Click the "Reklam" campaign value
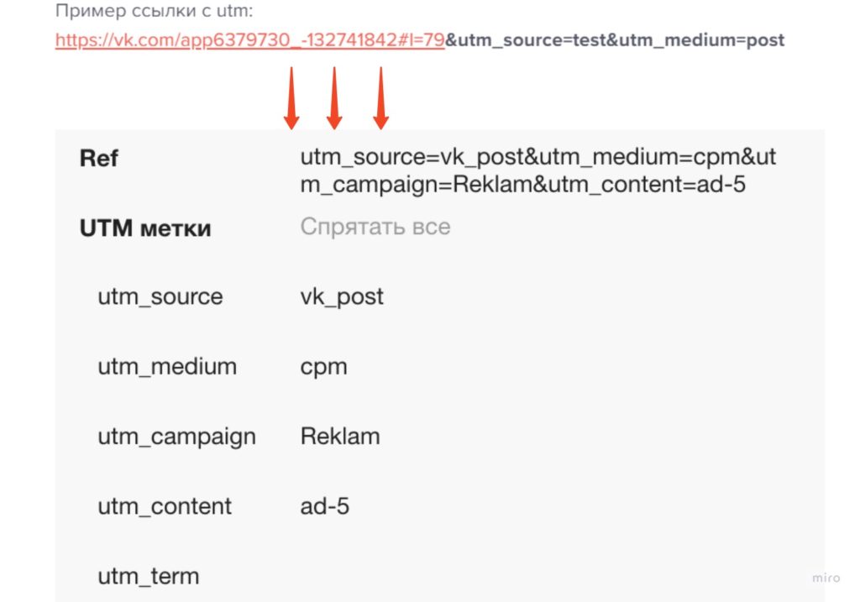 [340, 437]
